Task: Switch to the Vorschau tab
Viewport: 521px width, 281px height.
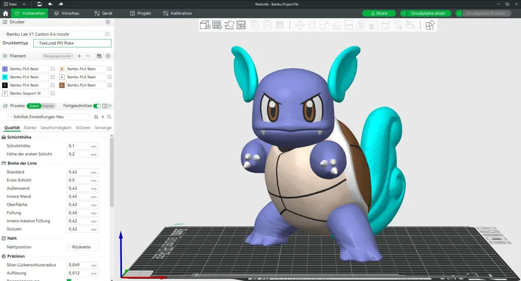Action: [67, 14]
